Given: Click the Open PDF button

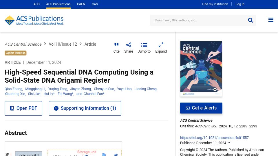Looking at the screenshot, I should tap(23, 108).
